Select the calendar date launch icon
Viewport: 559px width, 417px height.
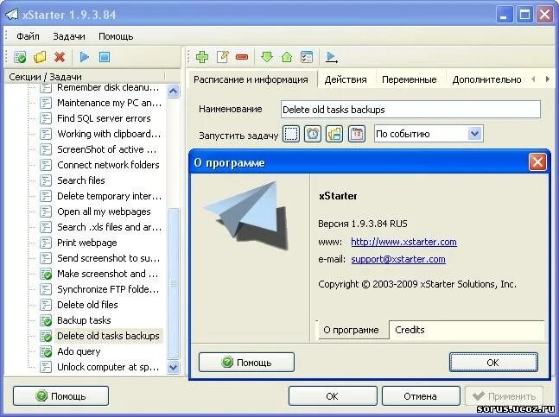pyautogui.click(x=357, y=135)
